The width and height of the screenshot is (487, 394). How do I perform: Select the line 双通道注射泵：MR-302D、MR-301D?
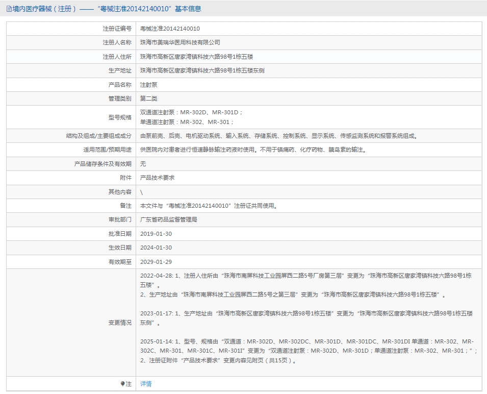tap(191, 112)
